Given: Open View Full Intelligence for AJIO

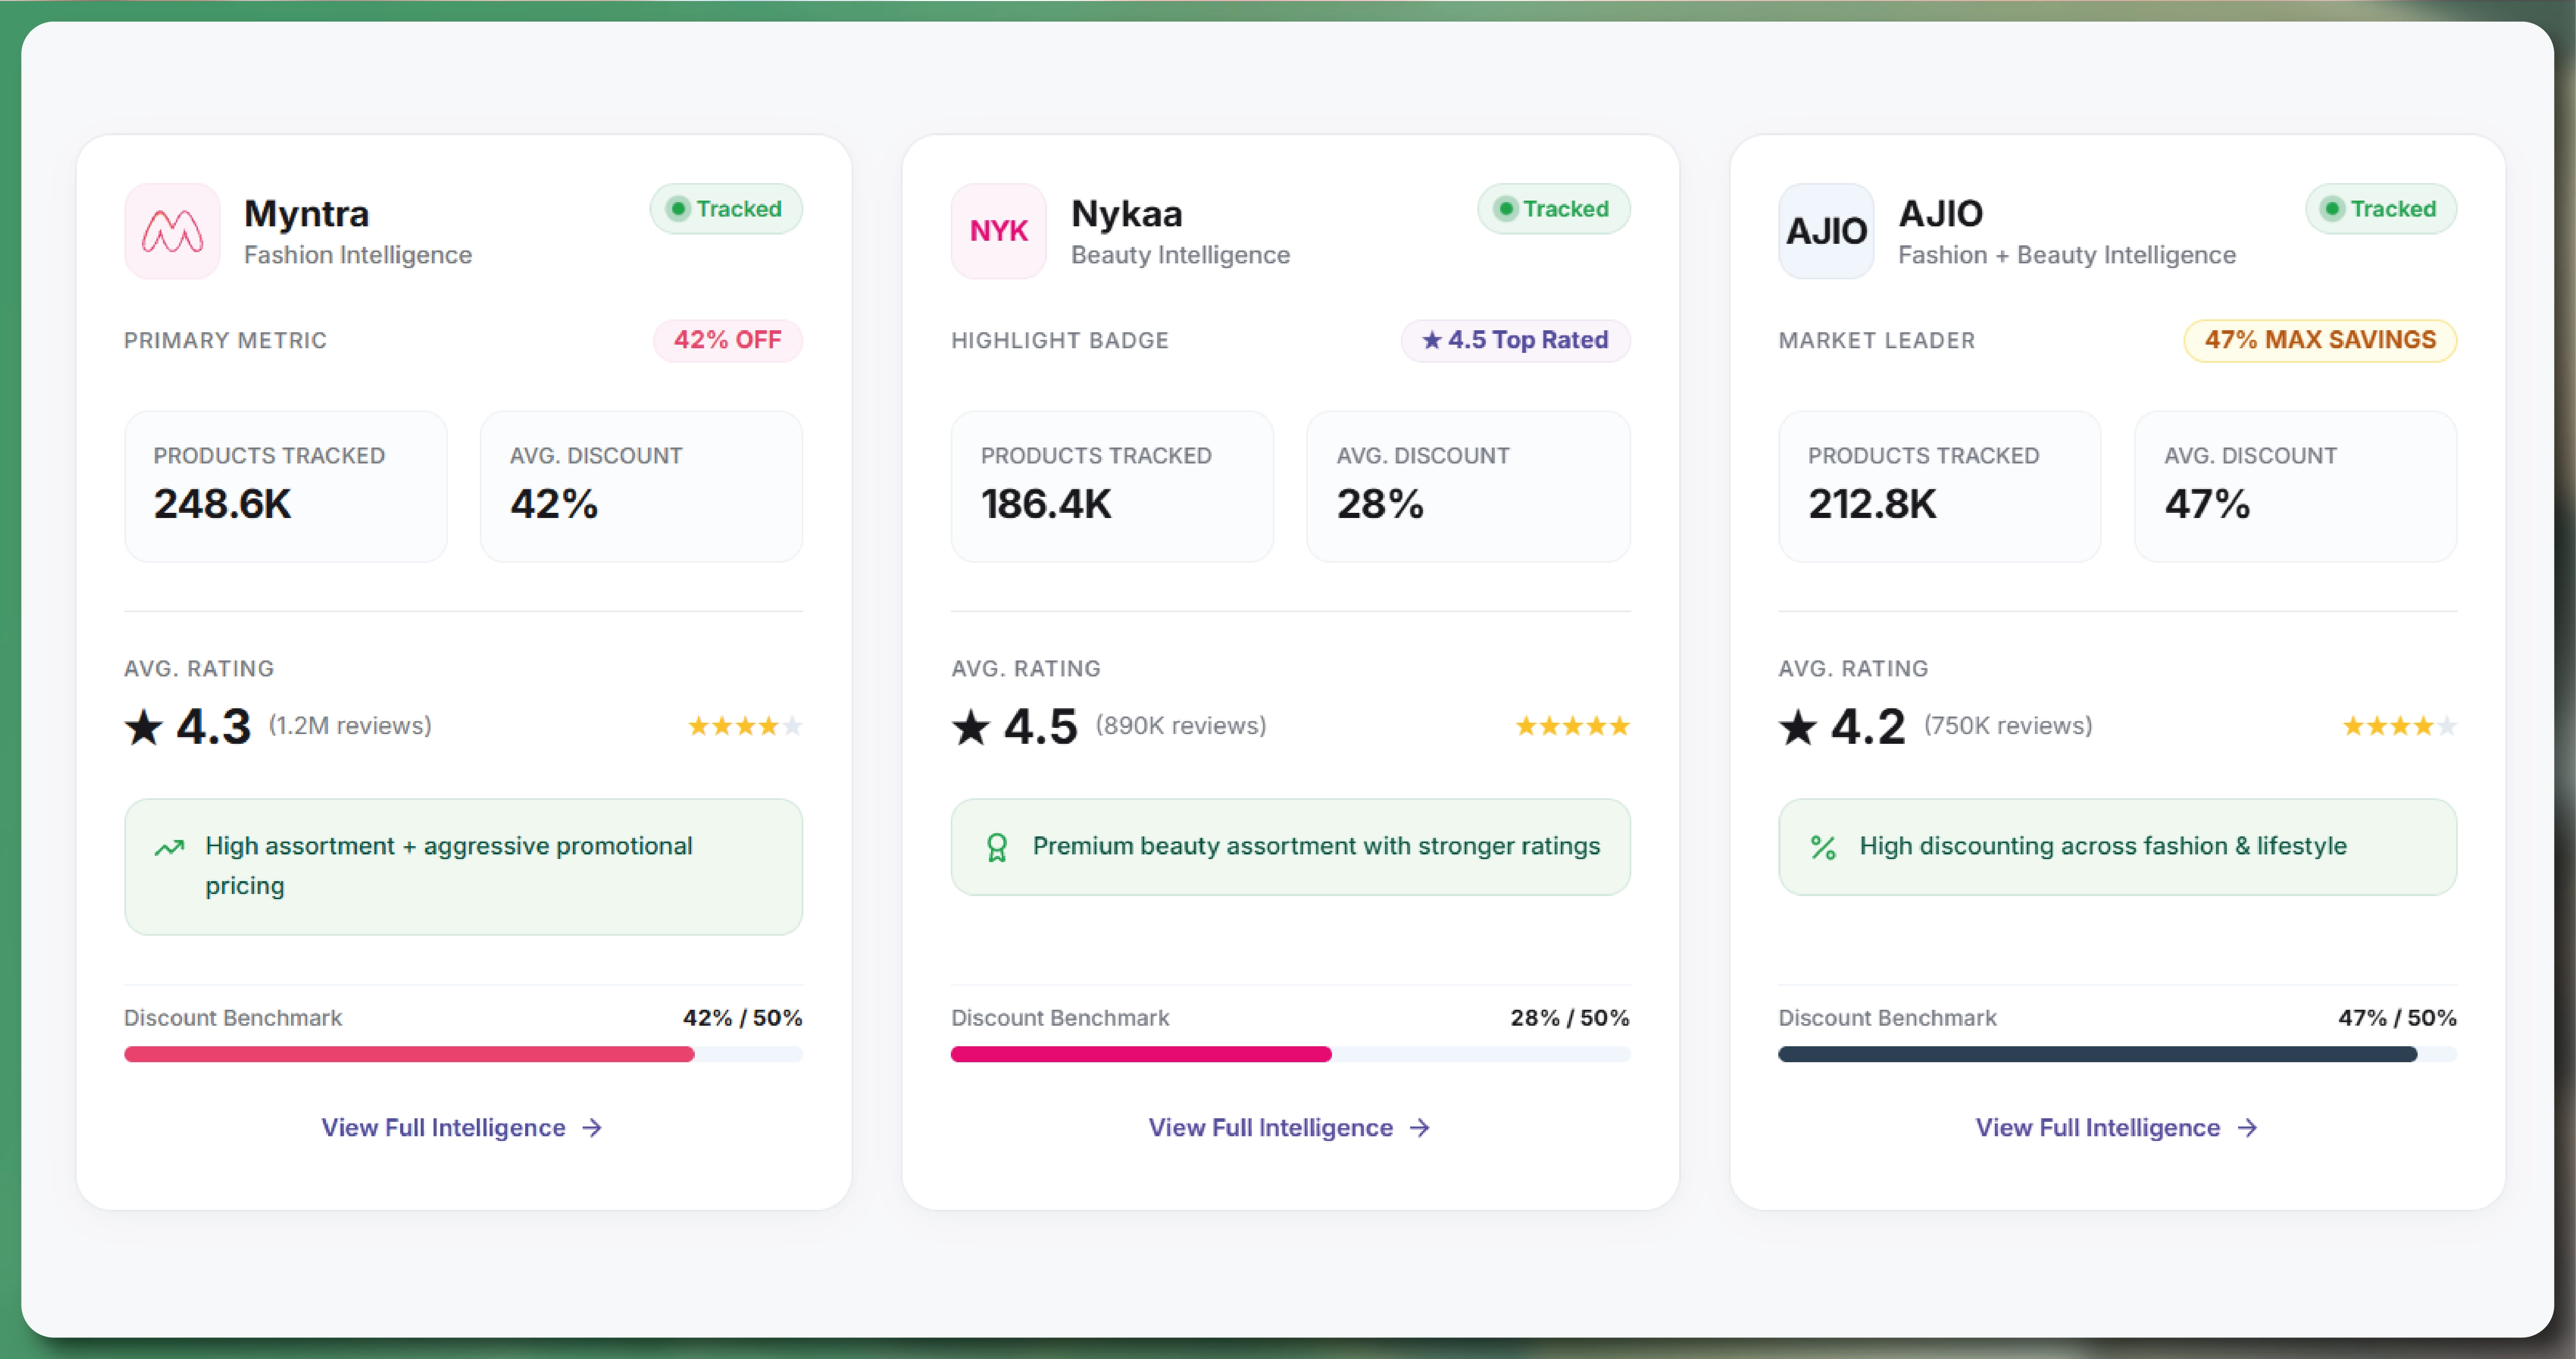Looking at the screenshot, I should click(2117, 1128).
